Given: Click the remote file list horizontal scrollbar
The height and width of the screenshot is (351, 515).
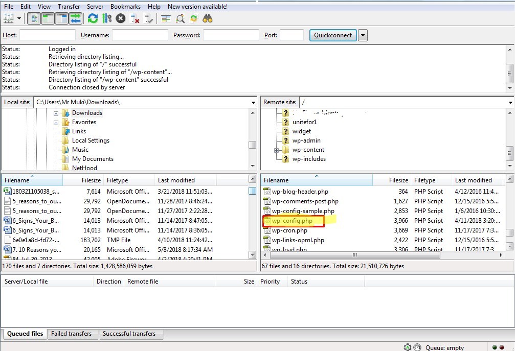Looking at the screenshot, I should pyautogui.click(x=354, y=255).
